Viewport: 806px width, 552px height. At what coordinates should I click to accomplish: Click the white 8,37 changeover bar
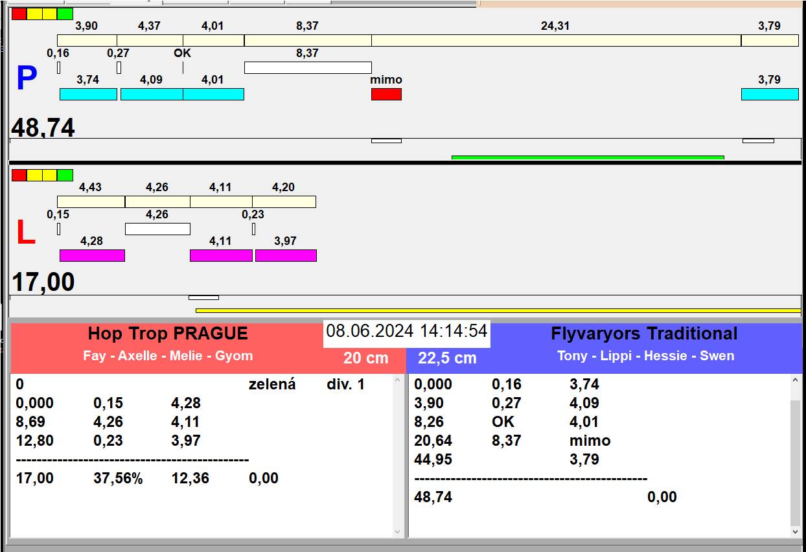click(308, 67)
